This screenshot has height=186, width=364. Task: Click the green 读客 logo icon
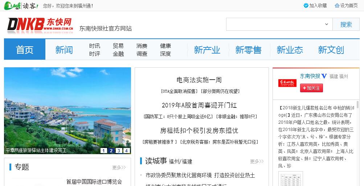(21, 5)
